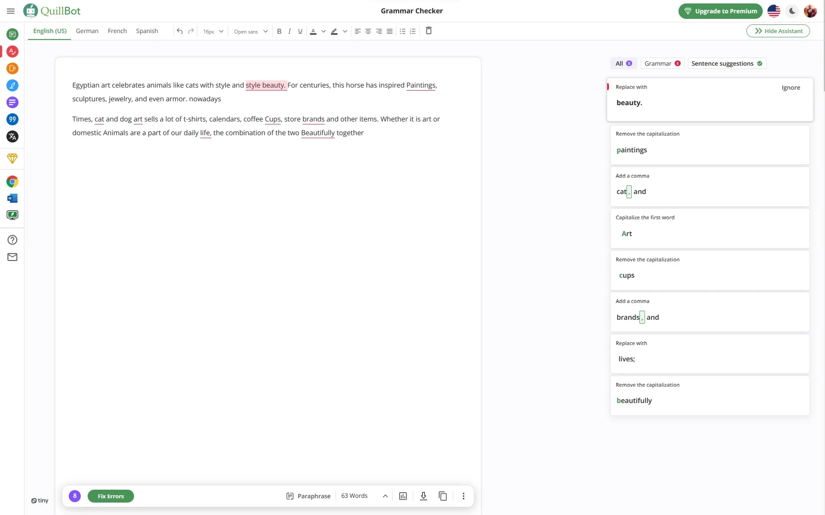Click the Clear formatting icon
The height and width of the screenshot is (515, 825).
[428, 31]
